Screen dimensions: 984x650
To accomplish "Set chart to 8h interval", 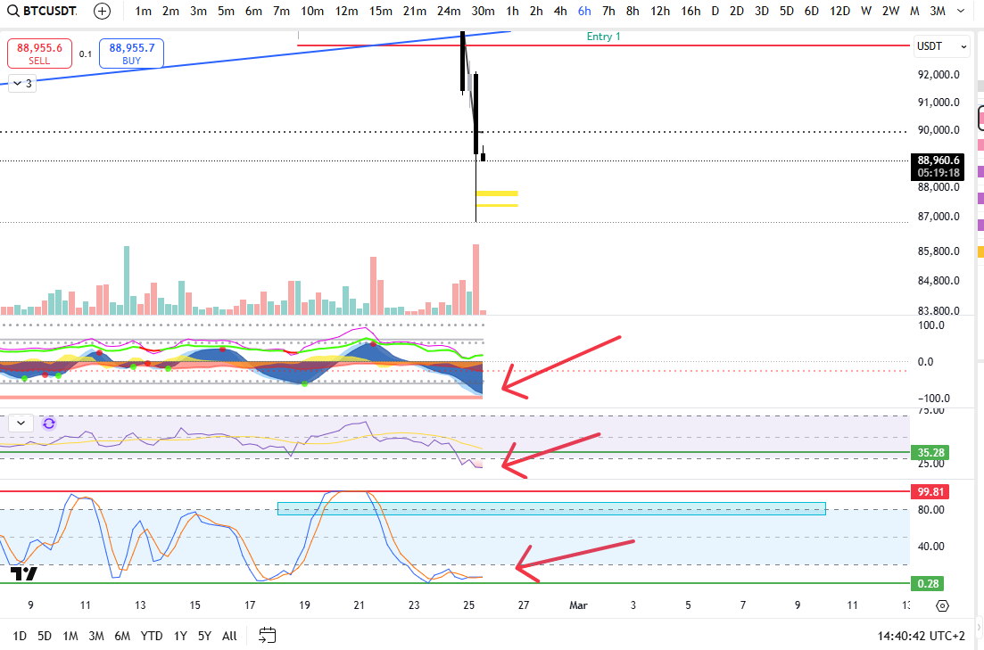I will 633,11.
